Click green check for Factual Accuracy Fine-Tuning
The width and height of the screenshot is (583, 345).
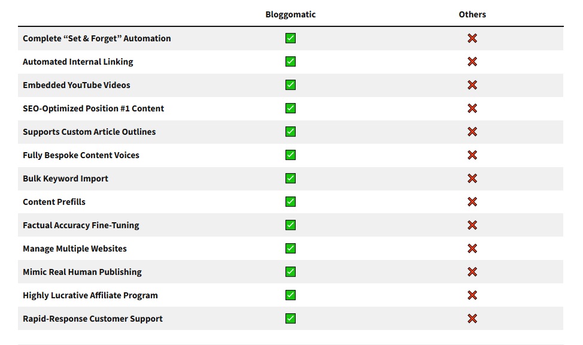(290, 225)
